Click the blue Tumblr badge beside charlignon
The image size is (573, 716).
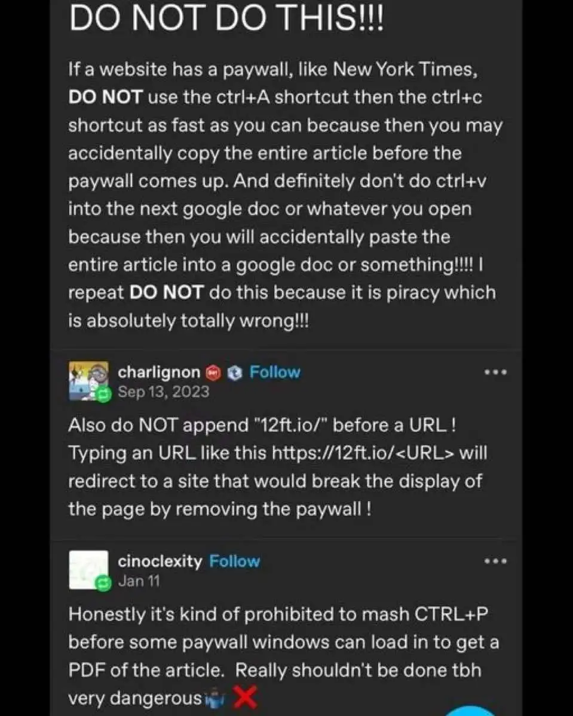(234, 373)
